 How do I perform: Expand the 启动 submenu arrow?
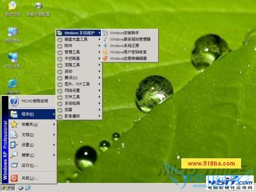coord(99,71)
